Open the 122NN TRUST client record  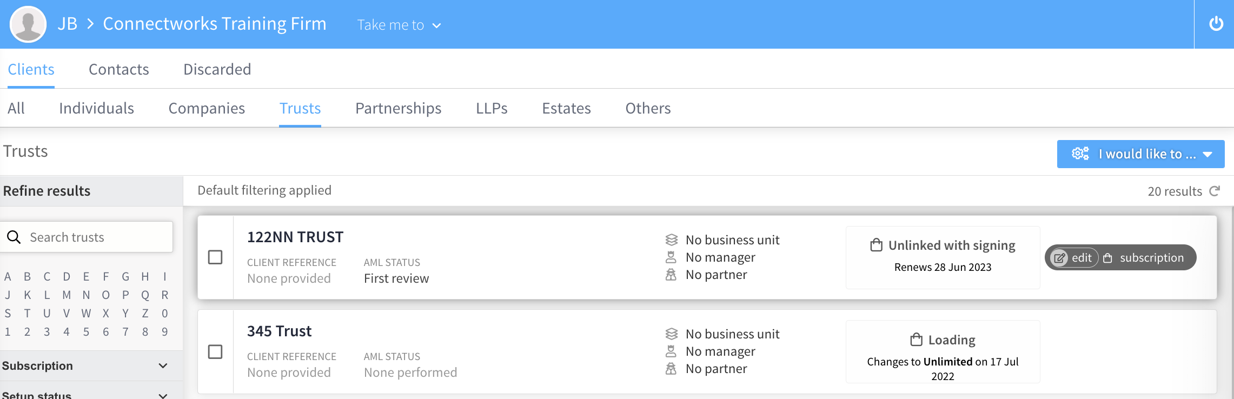tap(295, 237)
